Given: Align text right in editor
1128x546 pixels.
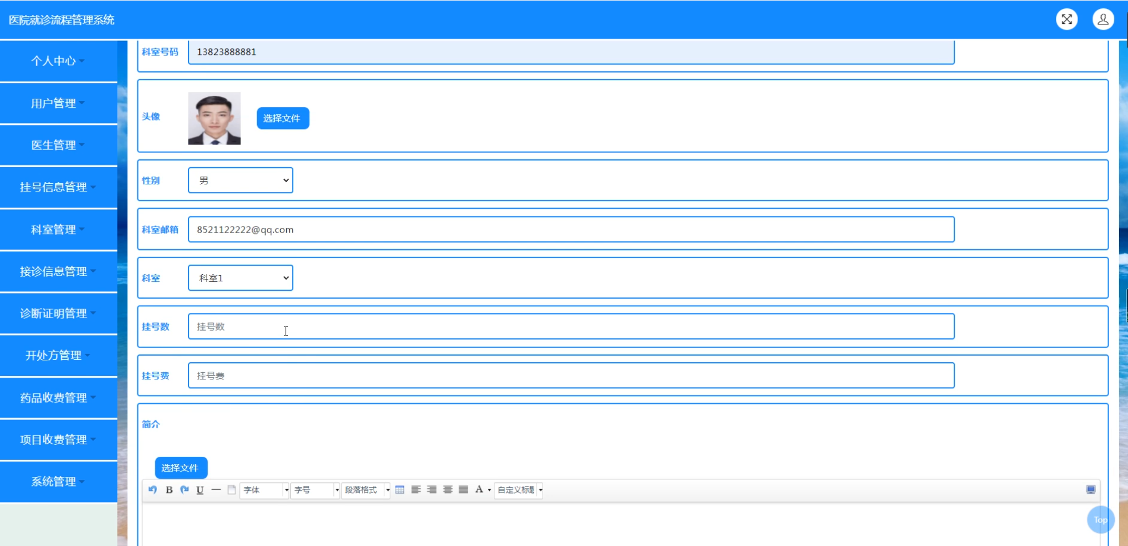Looking at the screenshot, I should click(x=432, y=489).
